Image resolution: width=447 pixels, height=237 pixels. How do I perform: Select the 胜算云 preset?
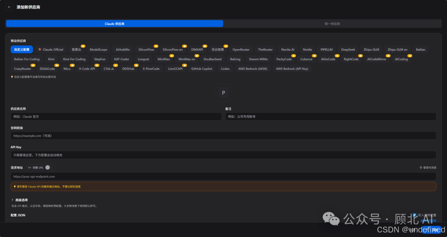tap(77, 50)
